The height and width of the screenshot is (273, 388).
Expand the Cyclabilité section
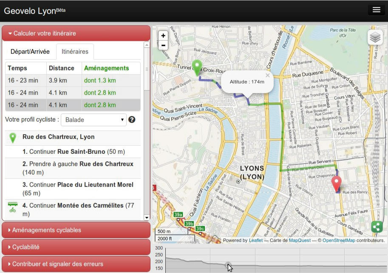click(76, 247)
